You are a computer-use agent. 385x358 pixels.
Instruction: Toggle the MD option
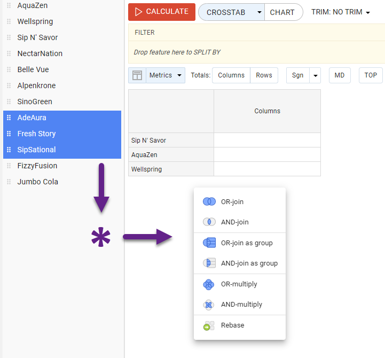tap(340, 75)
